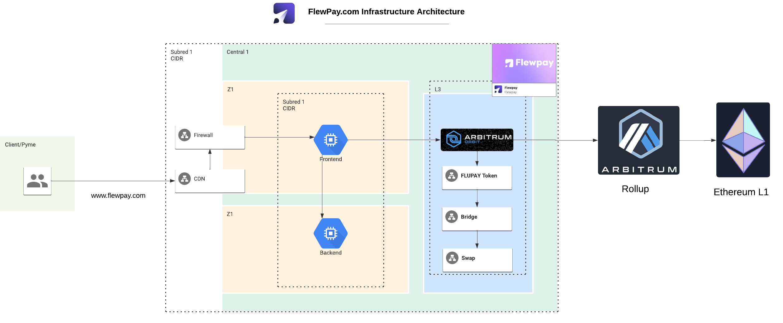The width and height of the screenshot is (783, 323).
Task: Click the "Ethereum L1" caption
Action: pyautogui.click(x=741, y=192)
